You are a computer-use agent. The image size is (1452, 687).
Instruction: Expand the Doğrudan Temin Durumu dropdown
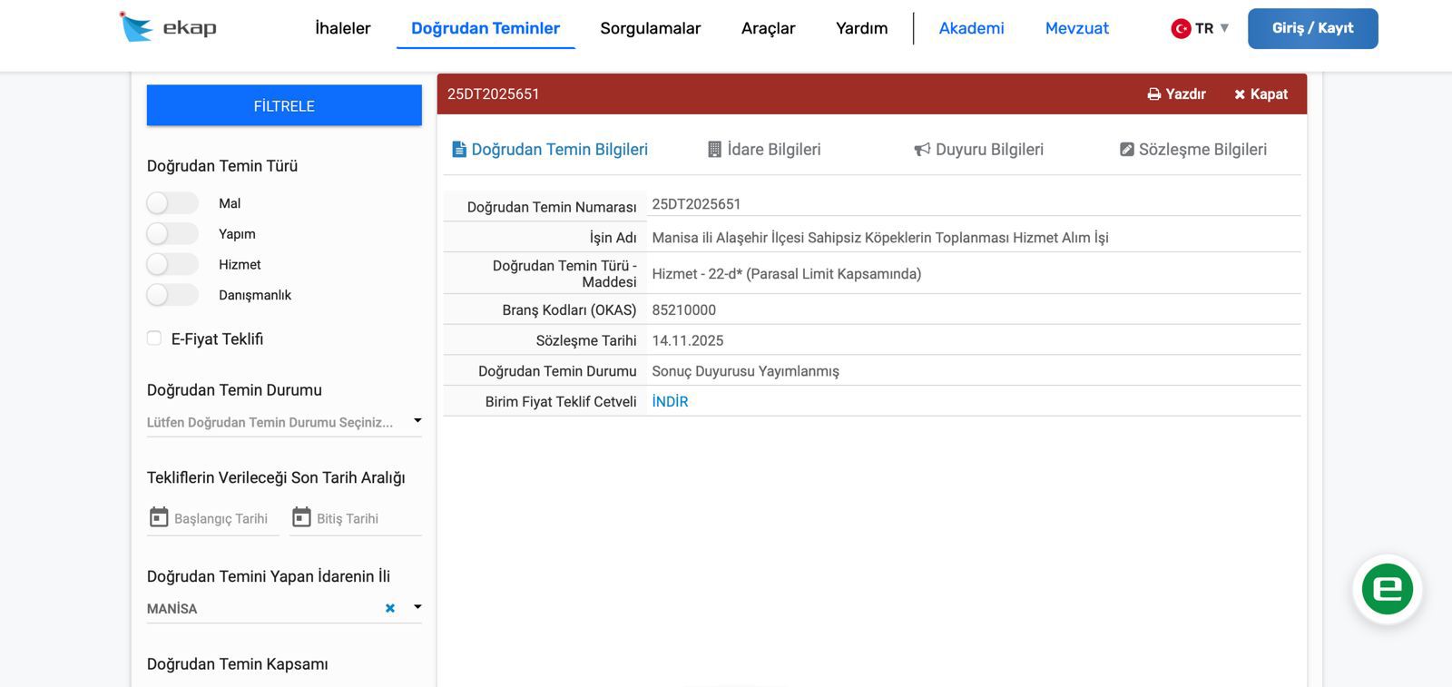click(x=417, y=421)
